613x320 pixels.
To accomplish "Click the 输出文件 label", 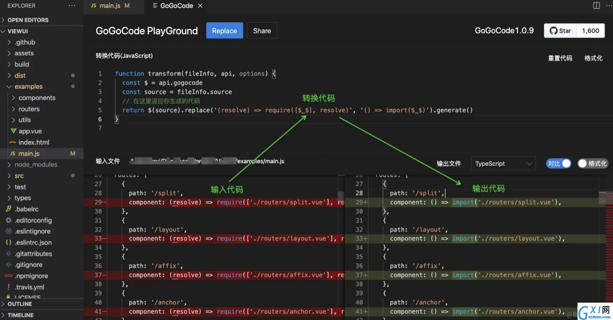I will [x=449, y=164].
